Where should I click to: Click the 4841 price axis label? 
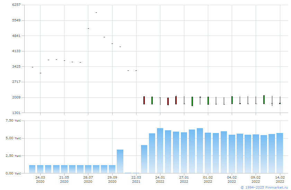click(16, 36)
